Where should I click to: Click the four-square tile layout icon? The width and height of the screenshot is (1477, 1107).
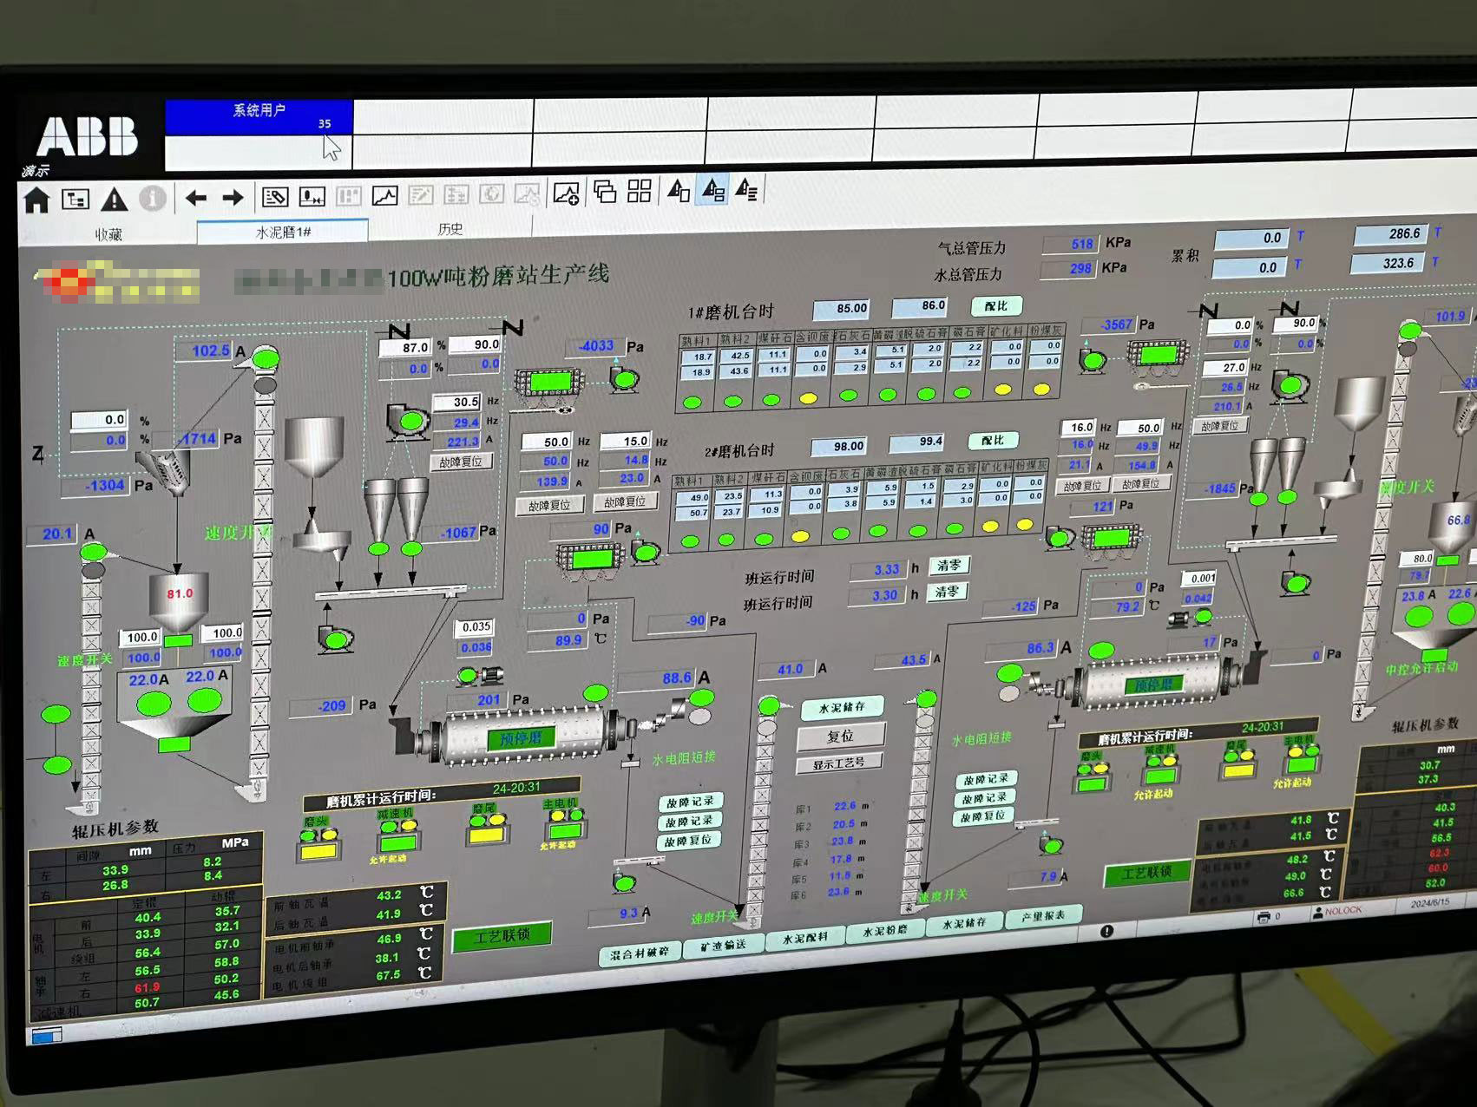pos(640,192)
